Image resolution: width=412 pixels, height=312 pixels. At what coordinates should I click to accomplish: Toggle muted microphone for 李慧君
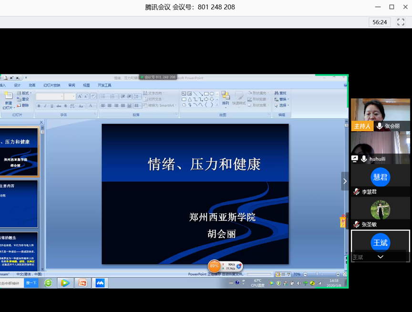click(356, 192)
